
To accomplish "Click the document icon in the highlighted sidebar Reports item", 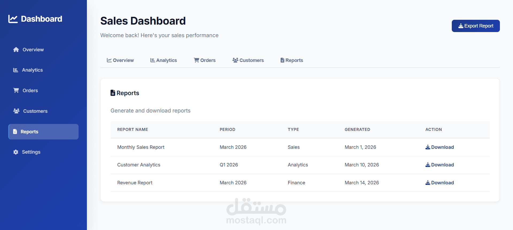I will [15, 132].
